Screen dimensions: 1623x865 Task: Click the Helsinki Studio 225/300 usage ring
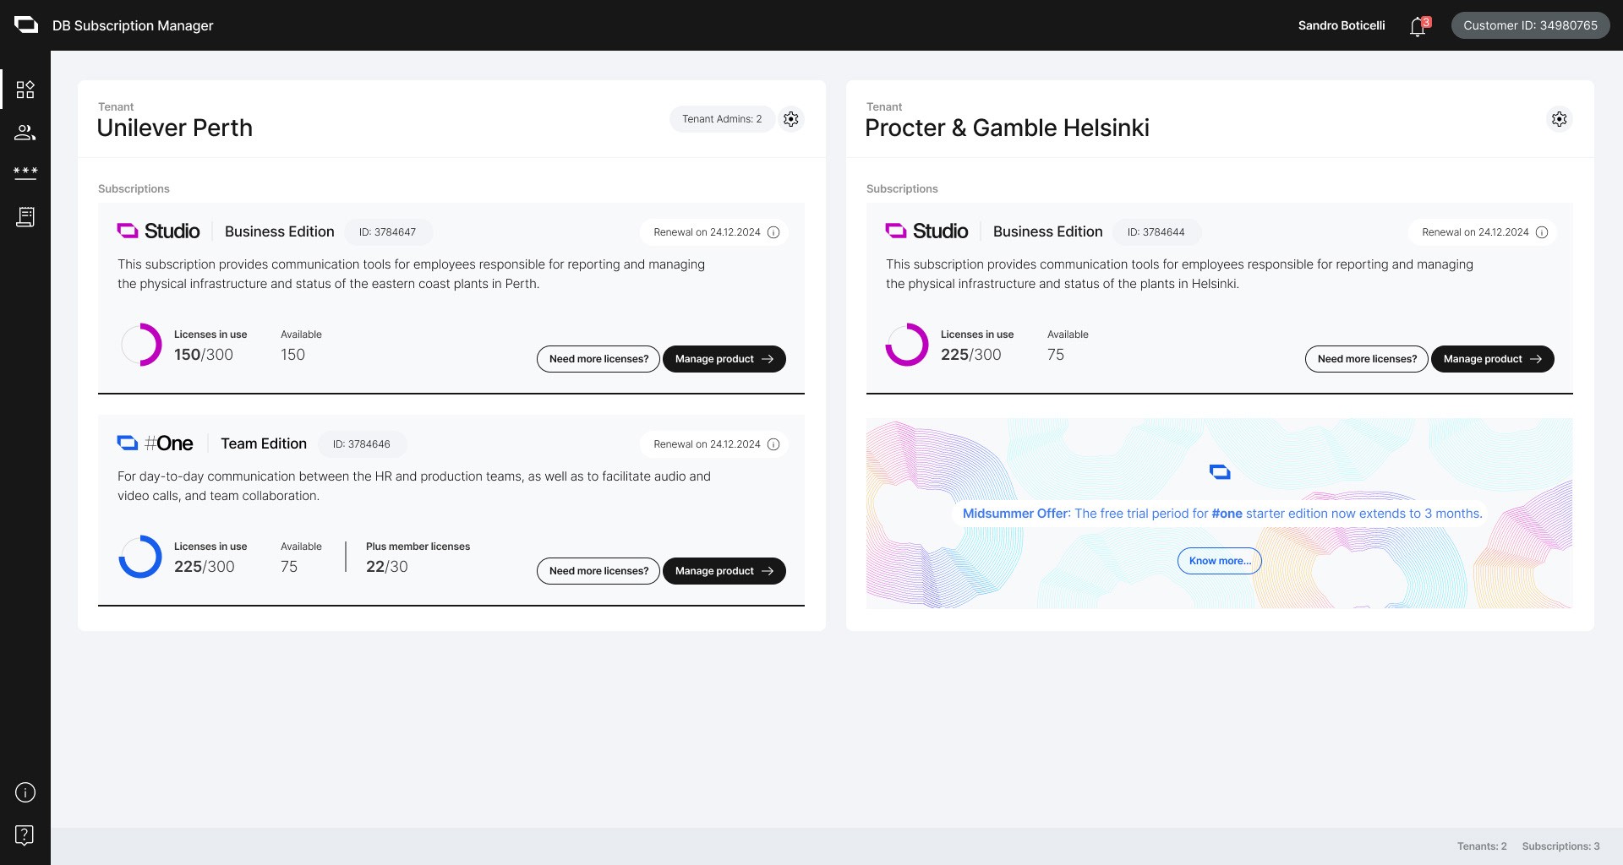tap(907, 345)
